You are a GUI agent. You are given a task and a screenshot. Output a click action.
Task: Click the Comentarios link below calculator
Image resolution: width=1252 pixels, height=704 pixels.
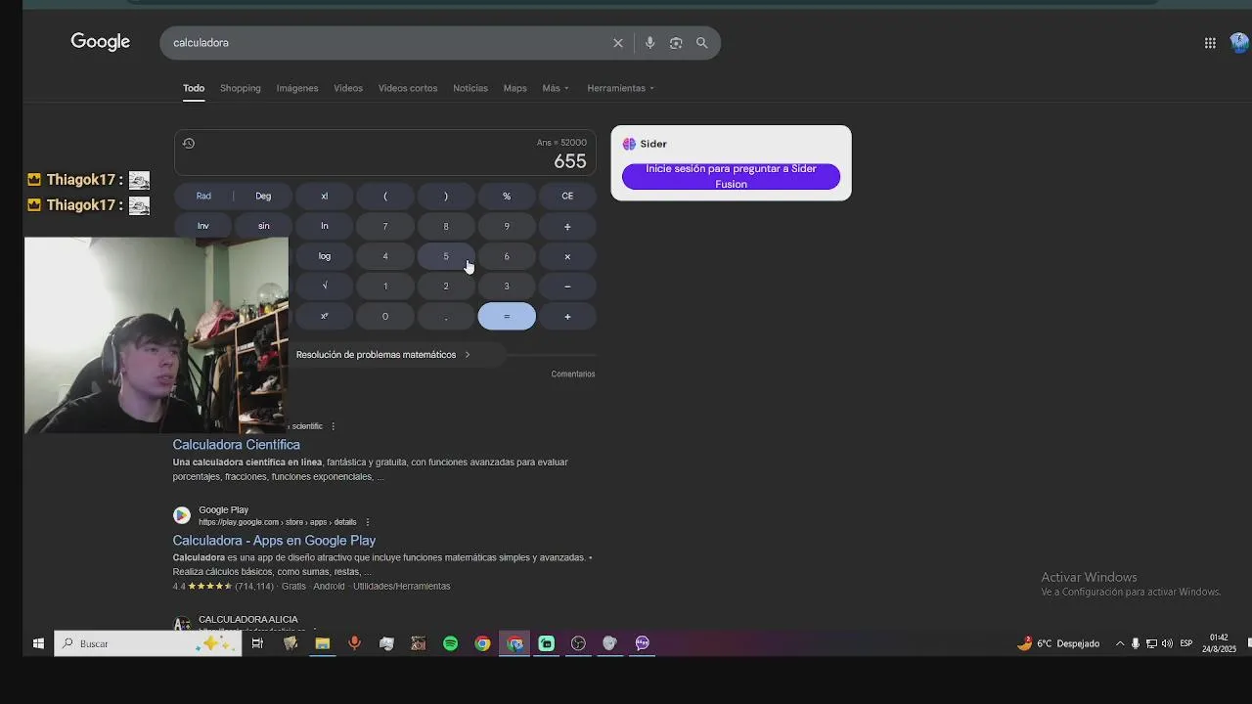573,374
